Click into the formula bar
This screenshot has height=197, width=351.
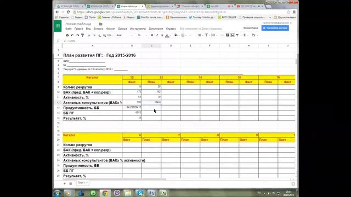coord(179,41)
